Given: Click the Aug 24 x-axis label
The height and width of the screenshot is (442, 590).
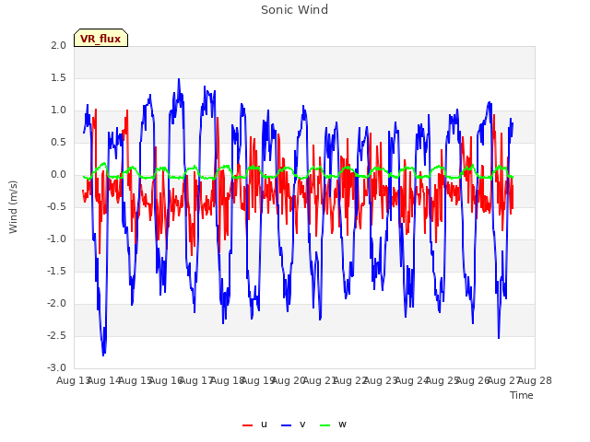Looking at the screenshot, I should pyautogui.click(x=412, y=380).
